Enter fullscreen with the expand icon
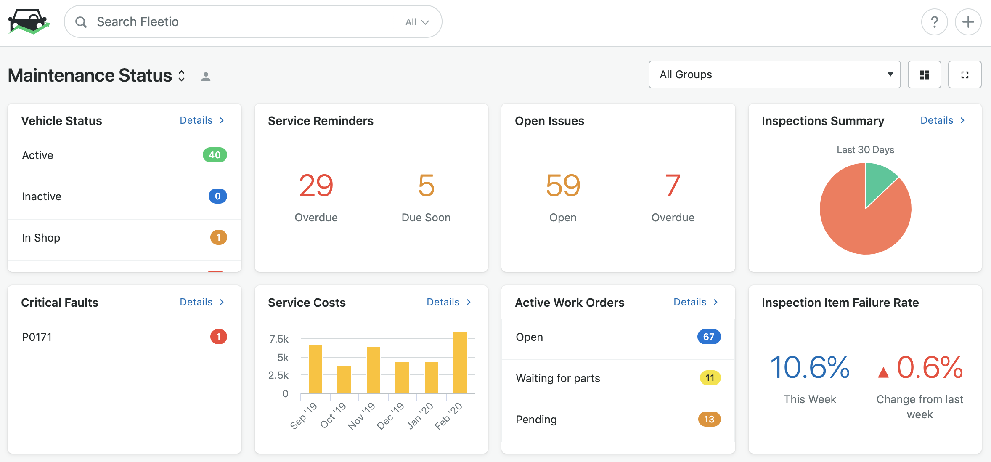 [x=965, y=75]
